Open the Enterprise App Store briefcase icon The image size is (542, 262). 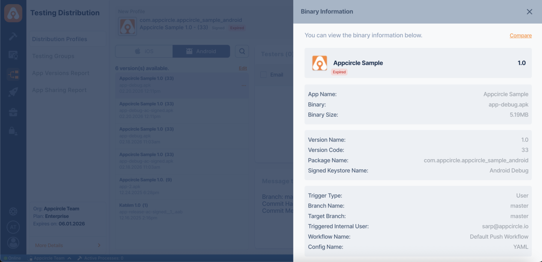click(13, 112)
